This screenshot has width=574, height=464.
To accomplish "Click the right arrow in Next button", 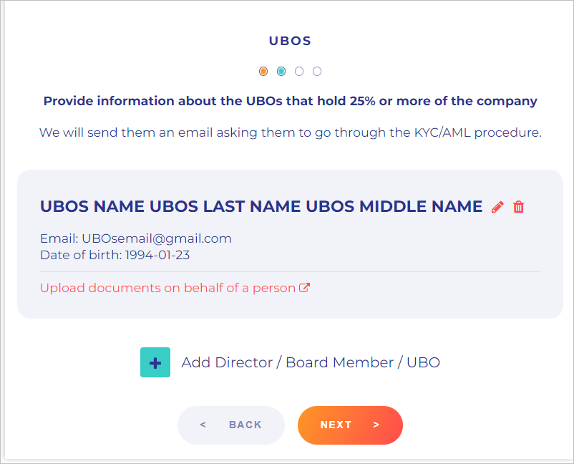I will click(x=376, y=425).
